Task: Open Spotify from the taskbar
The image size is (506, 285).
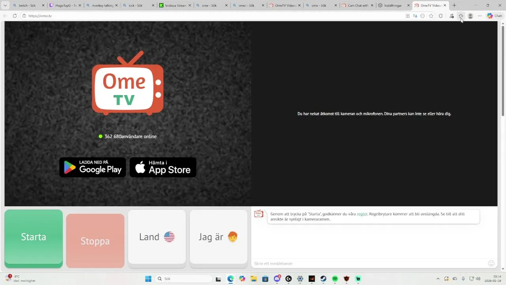Action: click(335, 279)
